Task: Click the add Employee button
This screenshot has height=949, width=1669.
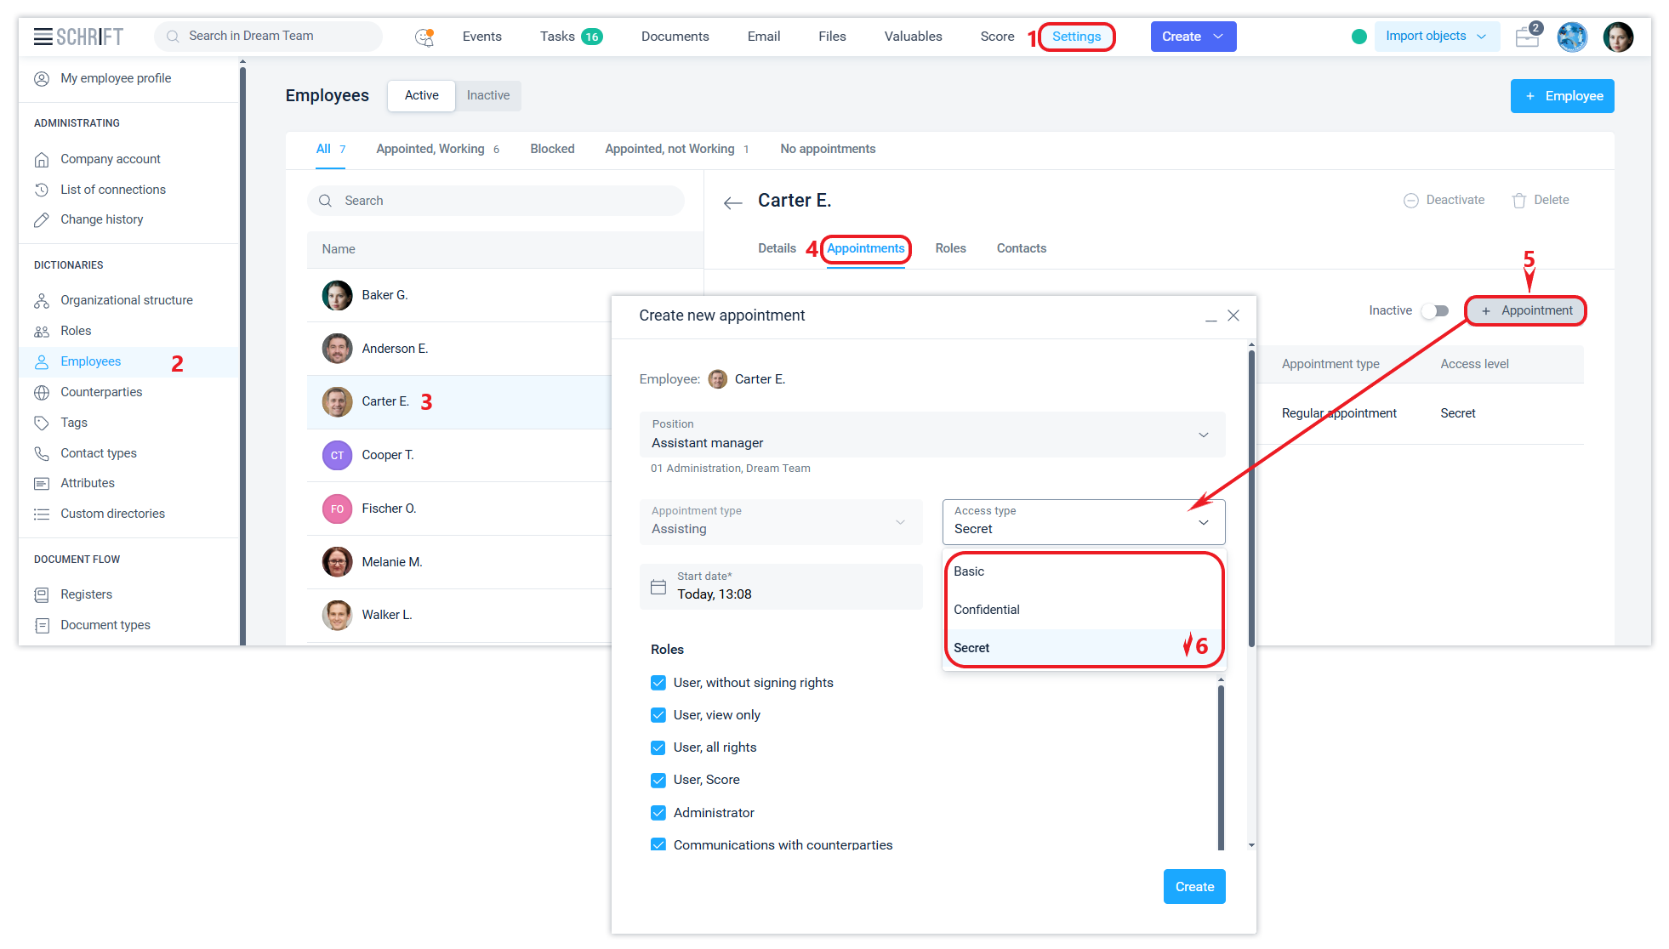Action: tap(1562, 96)
